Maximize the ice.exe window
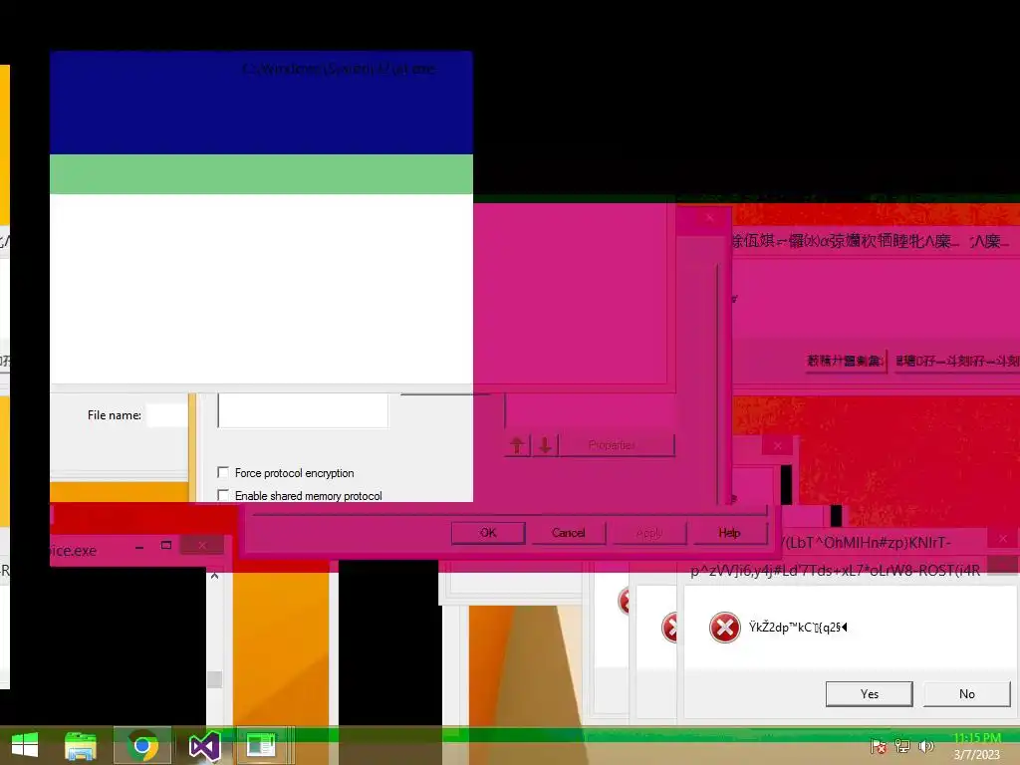 point(166,545)
